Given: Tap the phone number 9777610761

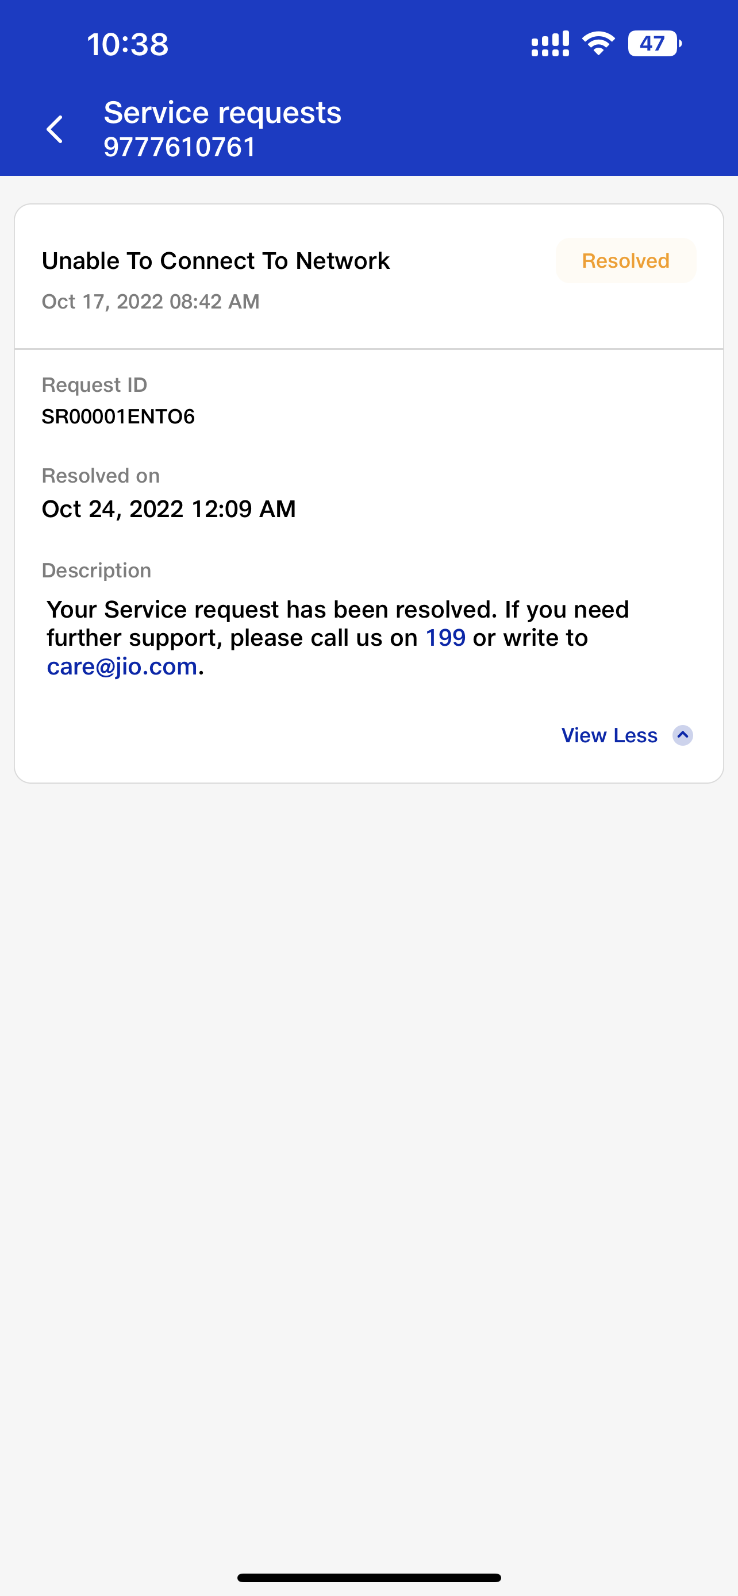Looking at the screenshot, I should click(180, 148).
